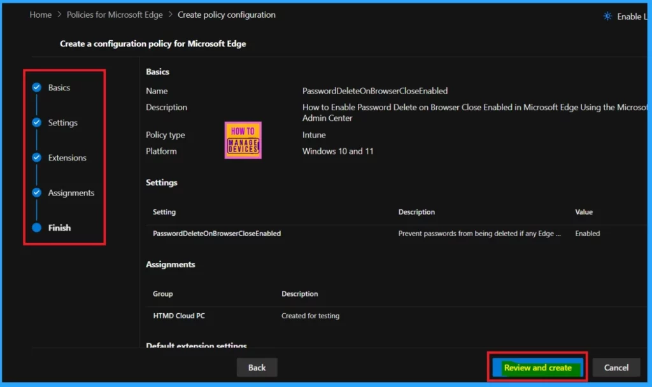Click the Extensions step checkmark icon
The height and width of the screenshot is (387, 652).
click(36, 158)
